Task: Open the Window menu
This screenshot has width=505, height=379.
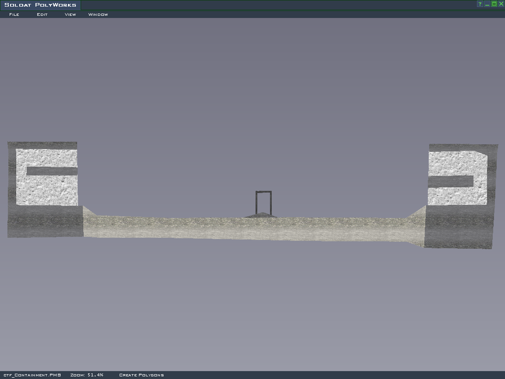Action: pyautogui.click(x=98, y=14)
